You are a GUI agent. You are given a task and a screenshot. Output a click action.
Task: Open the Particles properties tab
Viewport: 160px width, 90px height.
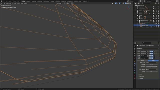coord(135,66)
